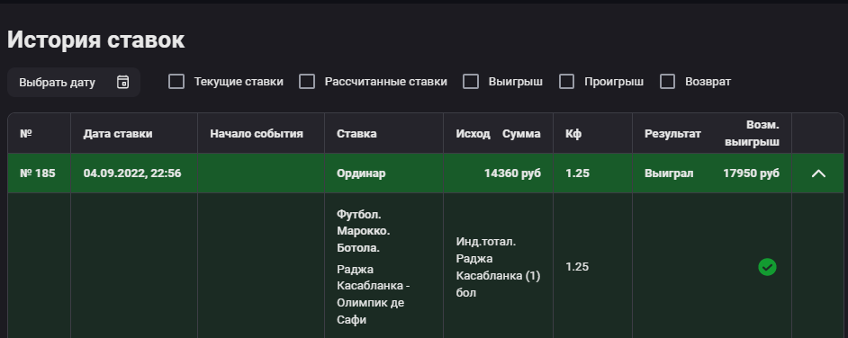This screenshot has height=338, width=848.
Task: Click the Результат column header
Action: [x=672, y=133]
